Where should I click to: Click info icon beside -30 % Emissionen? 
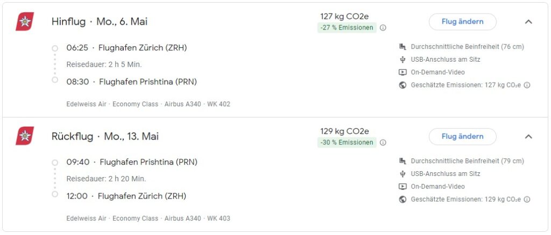click(383, 143)
